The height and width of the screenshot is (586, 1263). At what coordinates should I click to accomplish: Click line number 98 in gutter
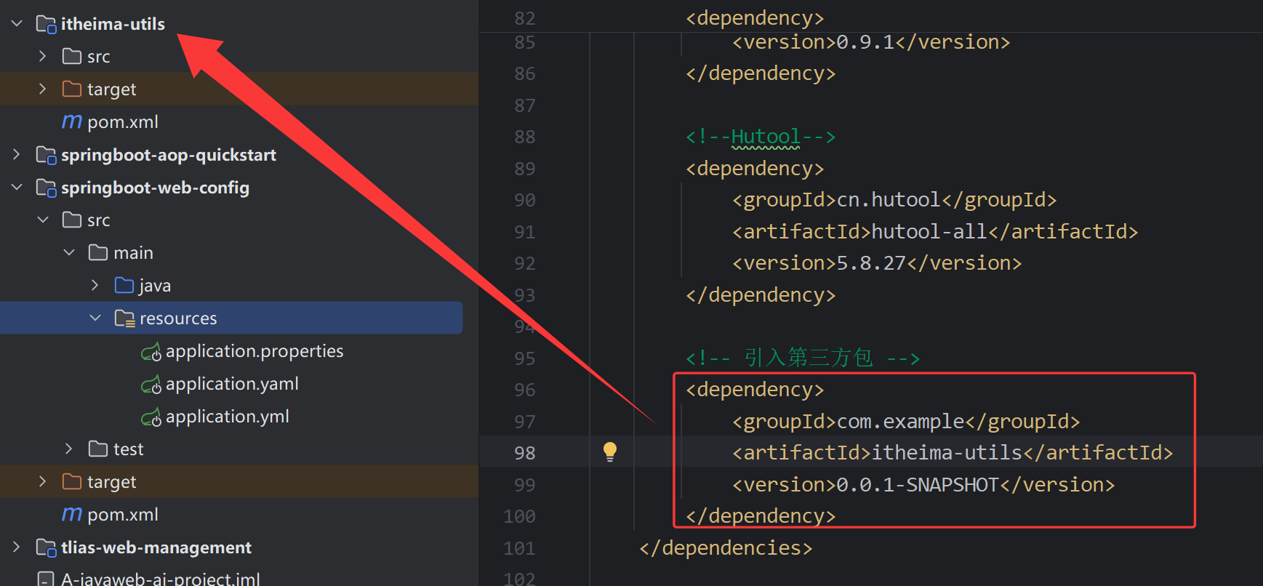tap(524, 453)
